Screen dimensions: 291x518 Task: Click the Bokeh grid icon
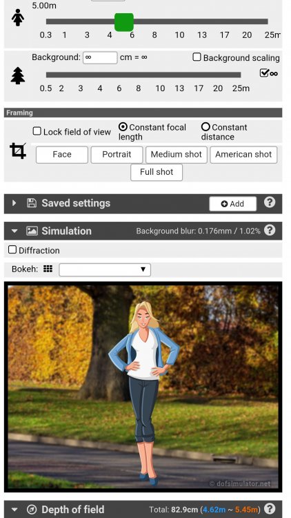48,269
